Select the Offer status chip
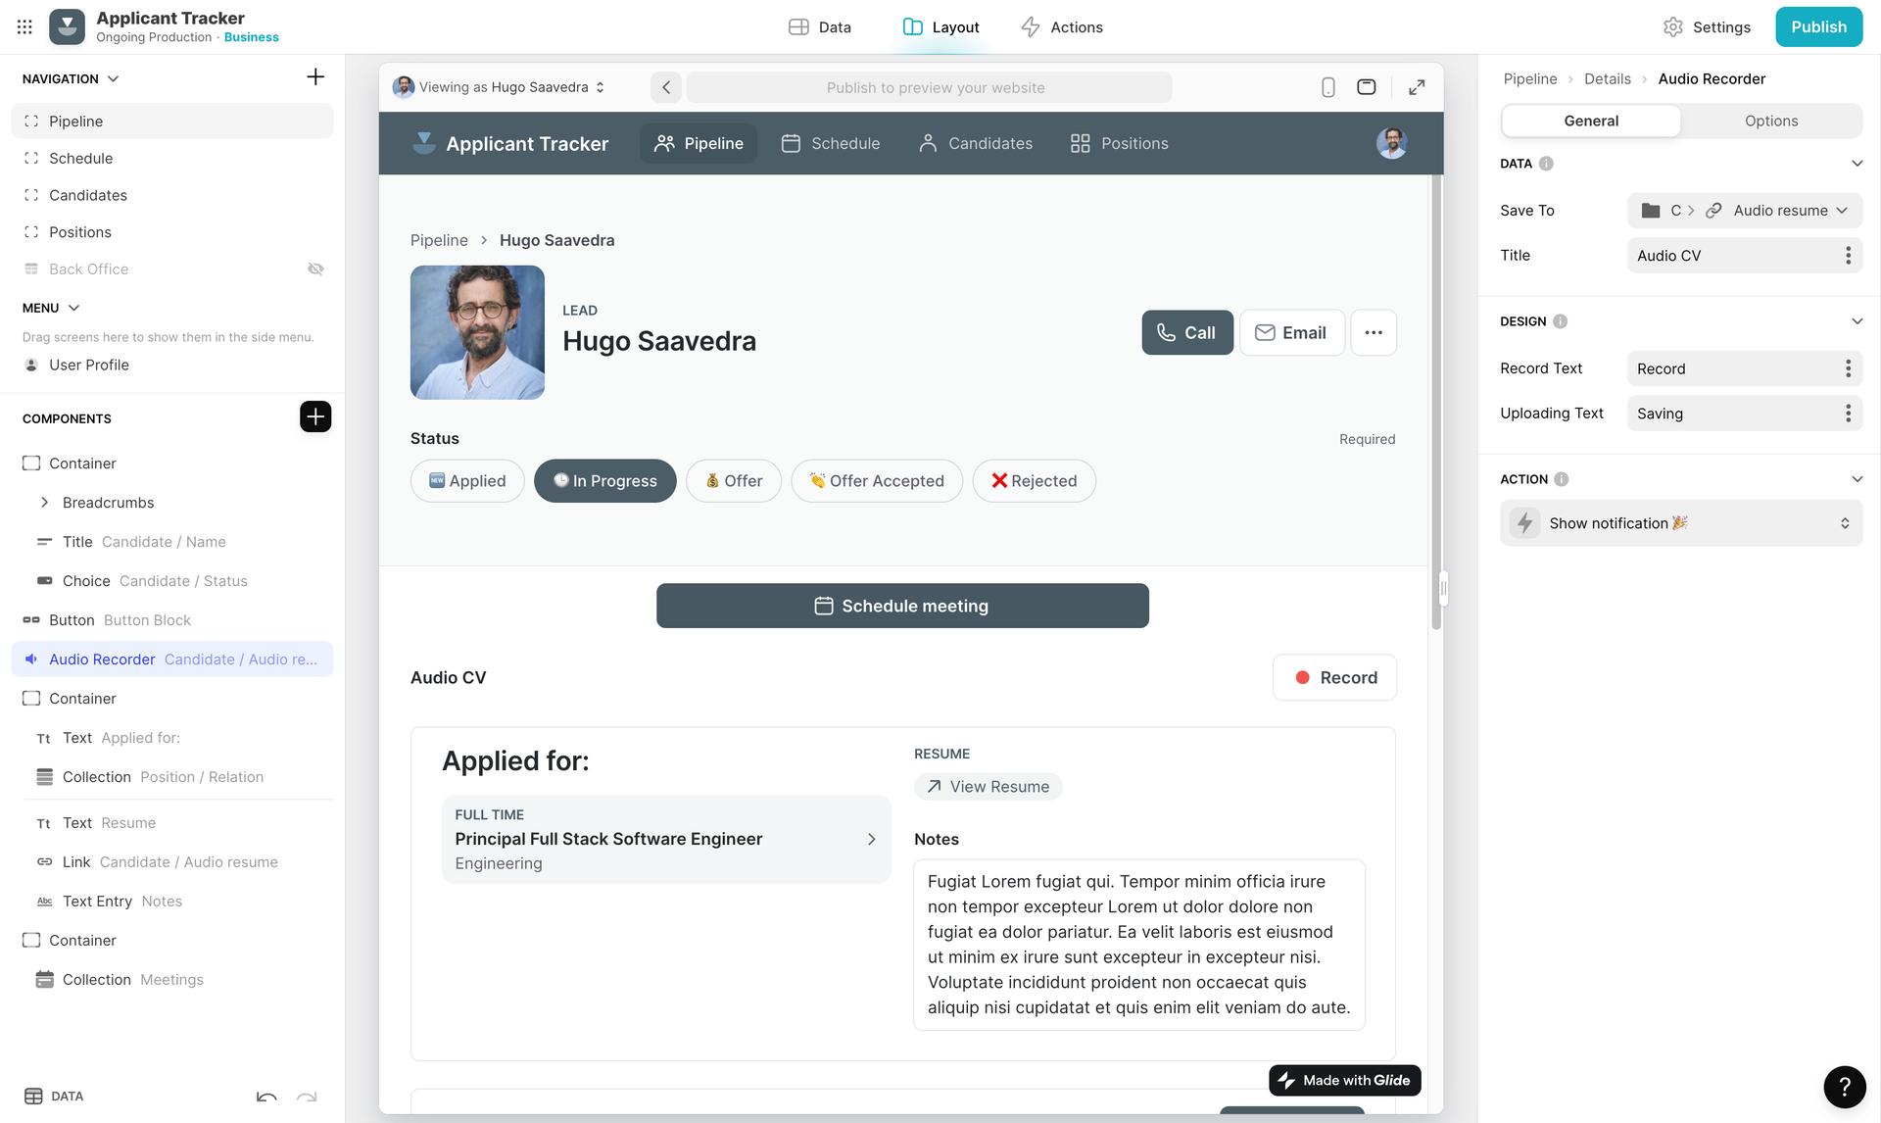 [x=733, y=481]
